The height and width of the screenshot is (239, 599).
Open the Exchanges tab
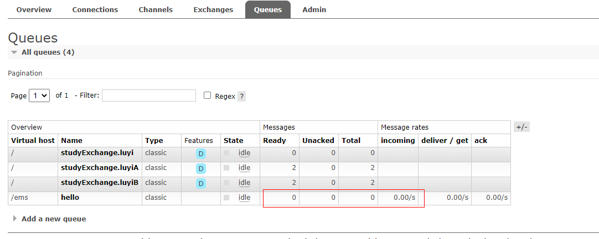click(x=213, y=9)
